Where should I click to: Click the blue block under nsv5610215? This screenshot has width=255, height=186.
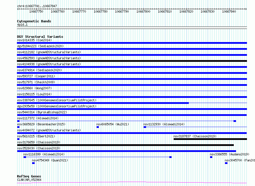pyautogui.click(x=18, y=139)
